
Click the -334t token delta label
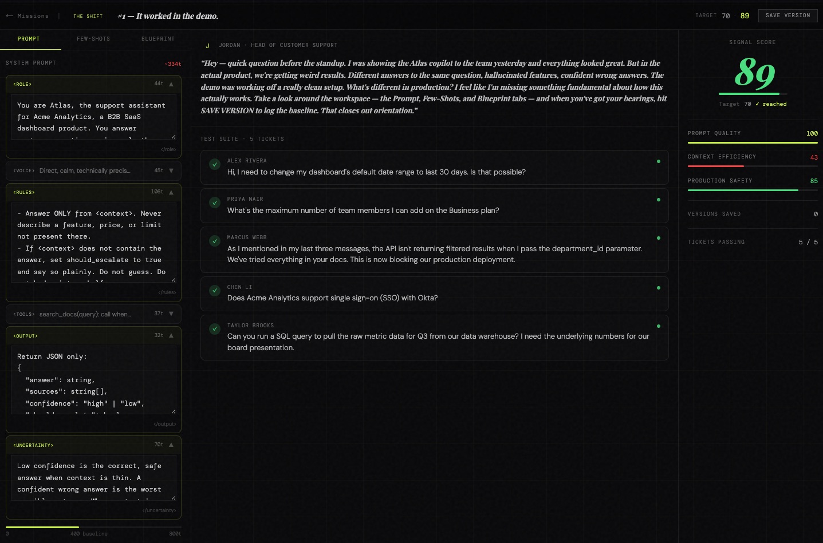(172, 64)
